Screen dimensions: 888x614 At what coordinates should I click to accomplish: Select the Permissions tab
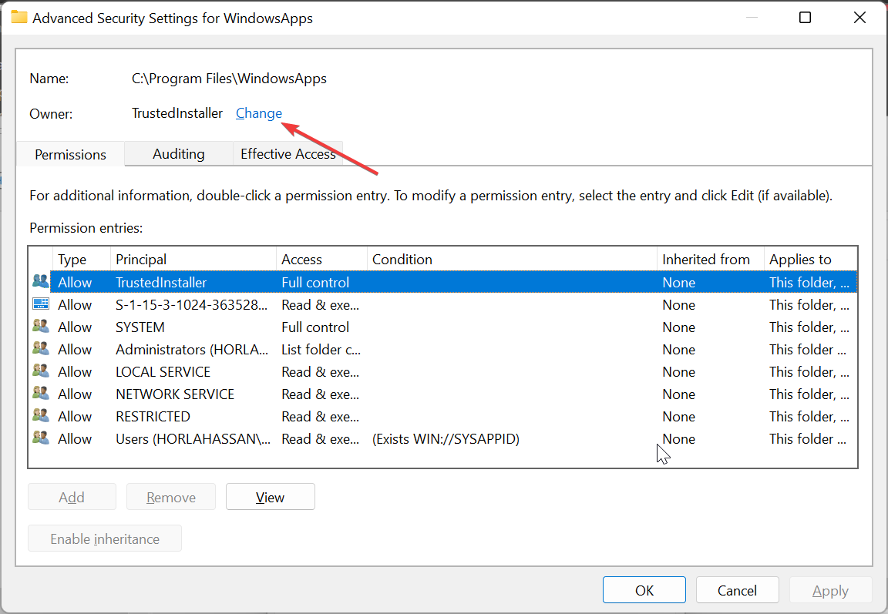click(x=70, y=155)
